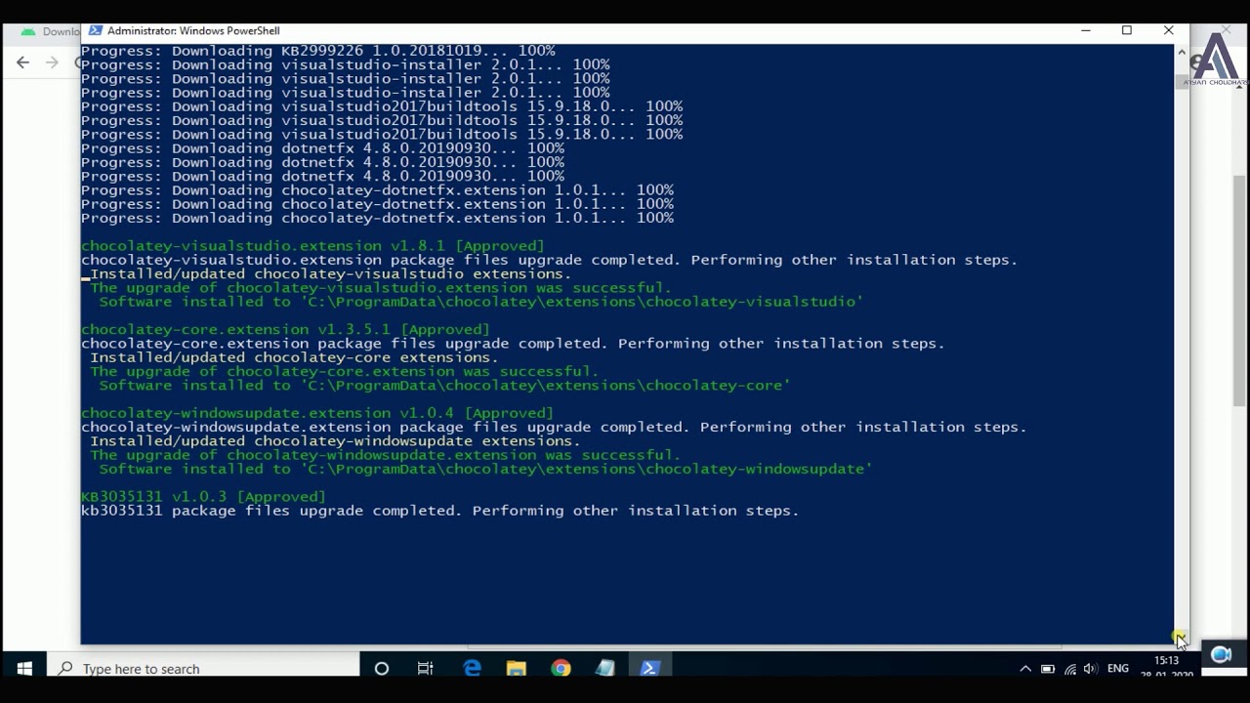Click the 'Administrator: Windows PowerShell' title text
The height and width of the screenshot is (703, 1250).
(x=193, y=31)
